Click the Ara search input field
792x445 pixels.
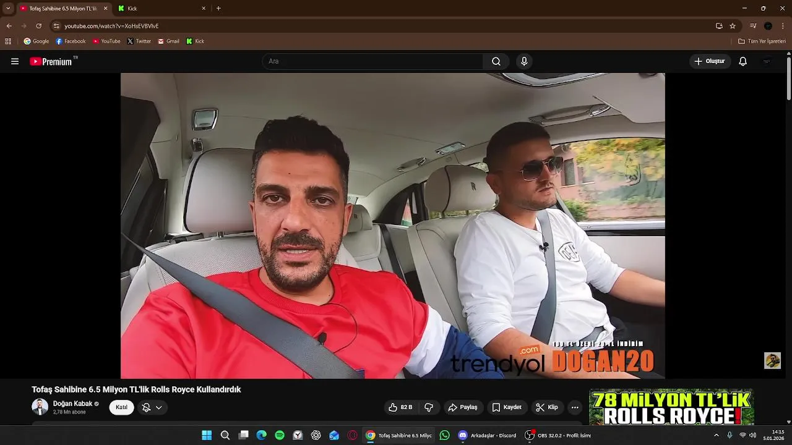(x=373, y=61)
